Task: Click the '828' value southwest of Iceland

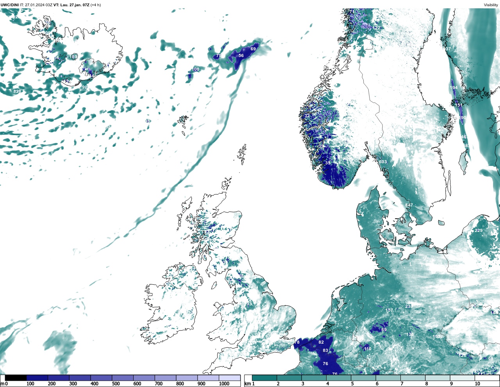Action: point(18,91)
